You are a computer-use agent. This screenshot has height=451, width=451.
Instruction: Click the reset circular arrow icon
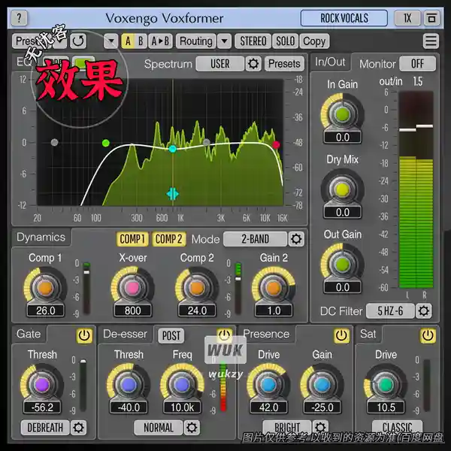(x=78, y=41)
